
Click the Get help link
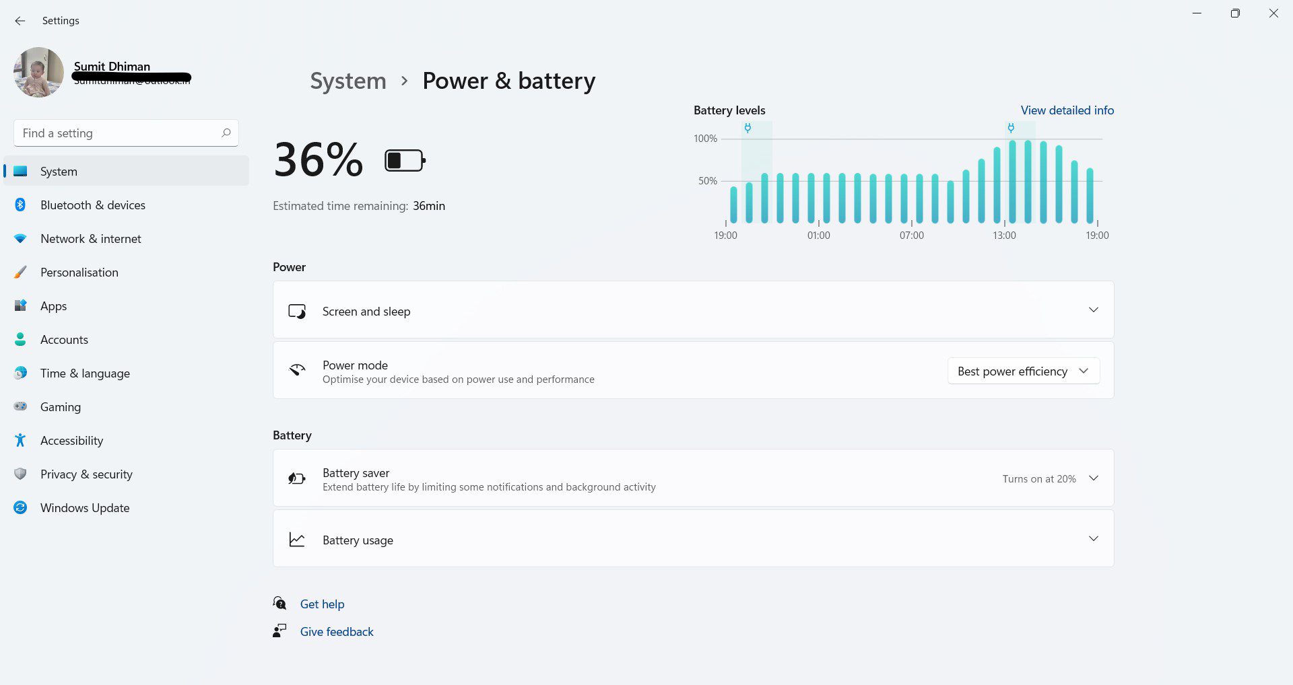click(322, 604)
